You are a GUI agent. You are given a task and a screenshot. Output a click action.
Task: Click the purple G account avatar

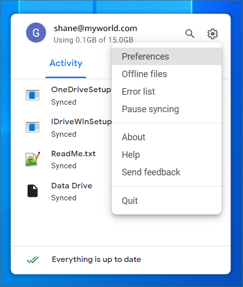[x=36, y=33]
